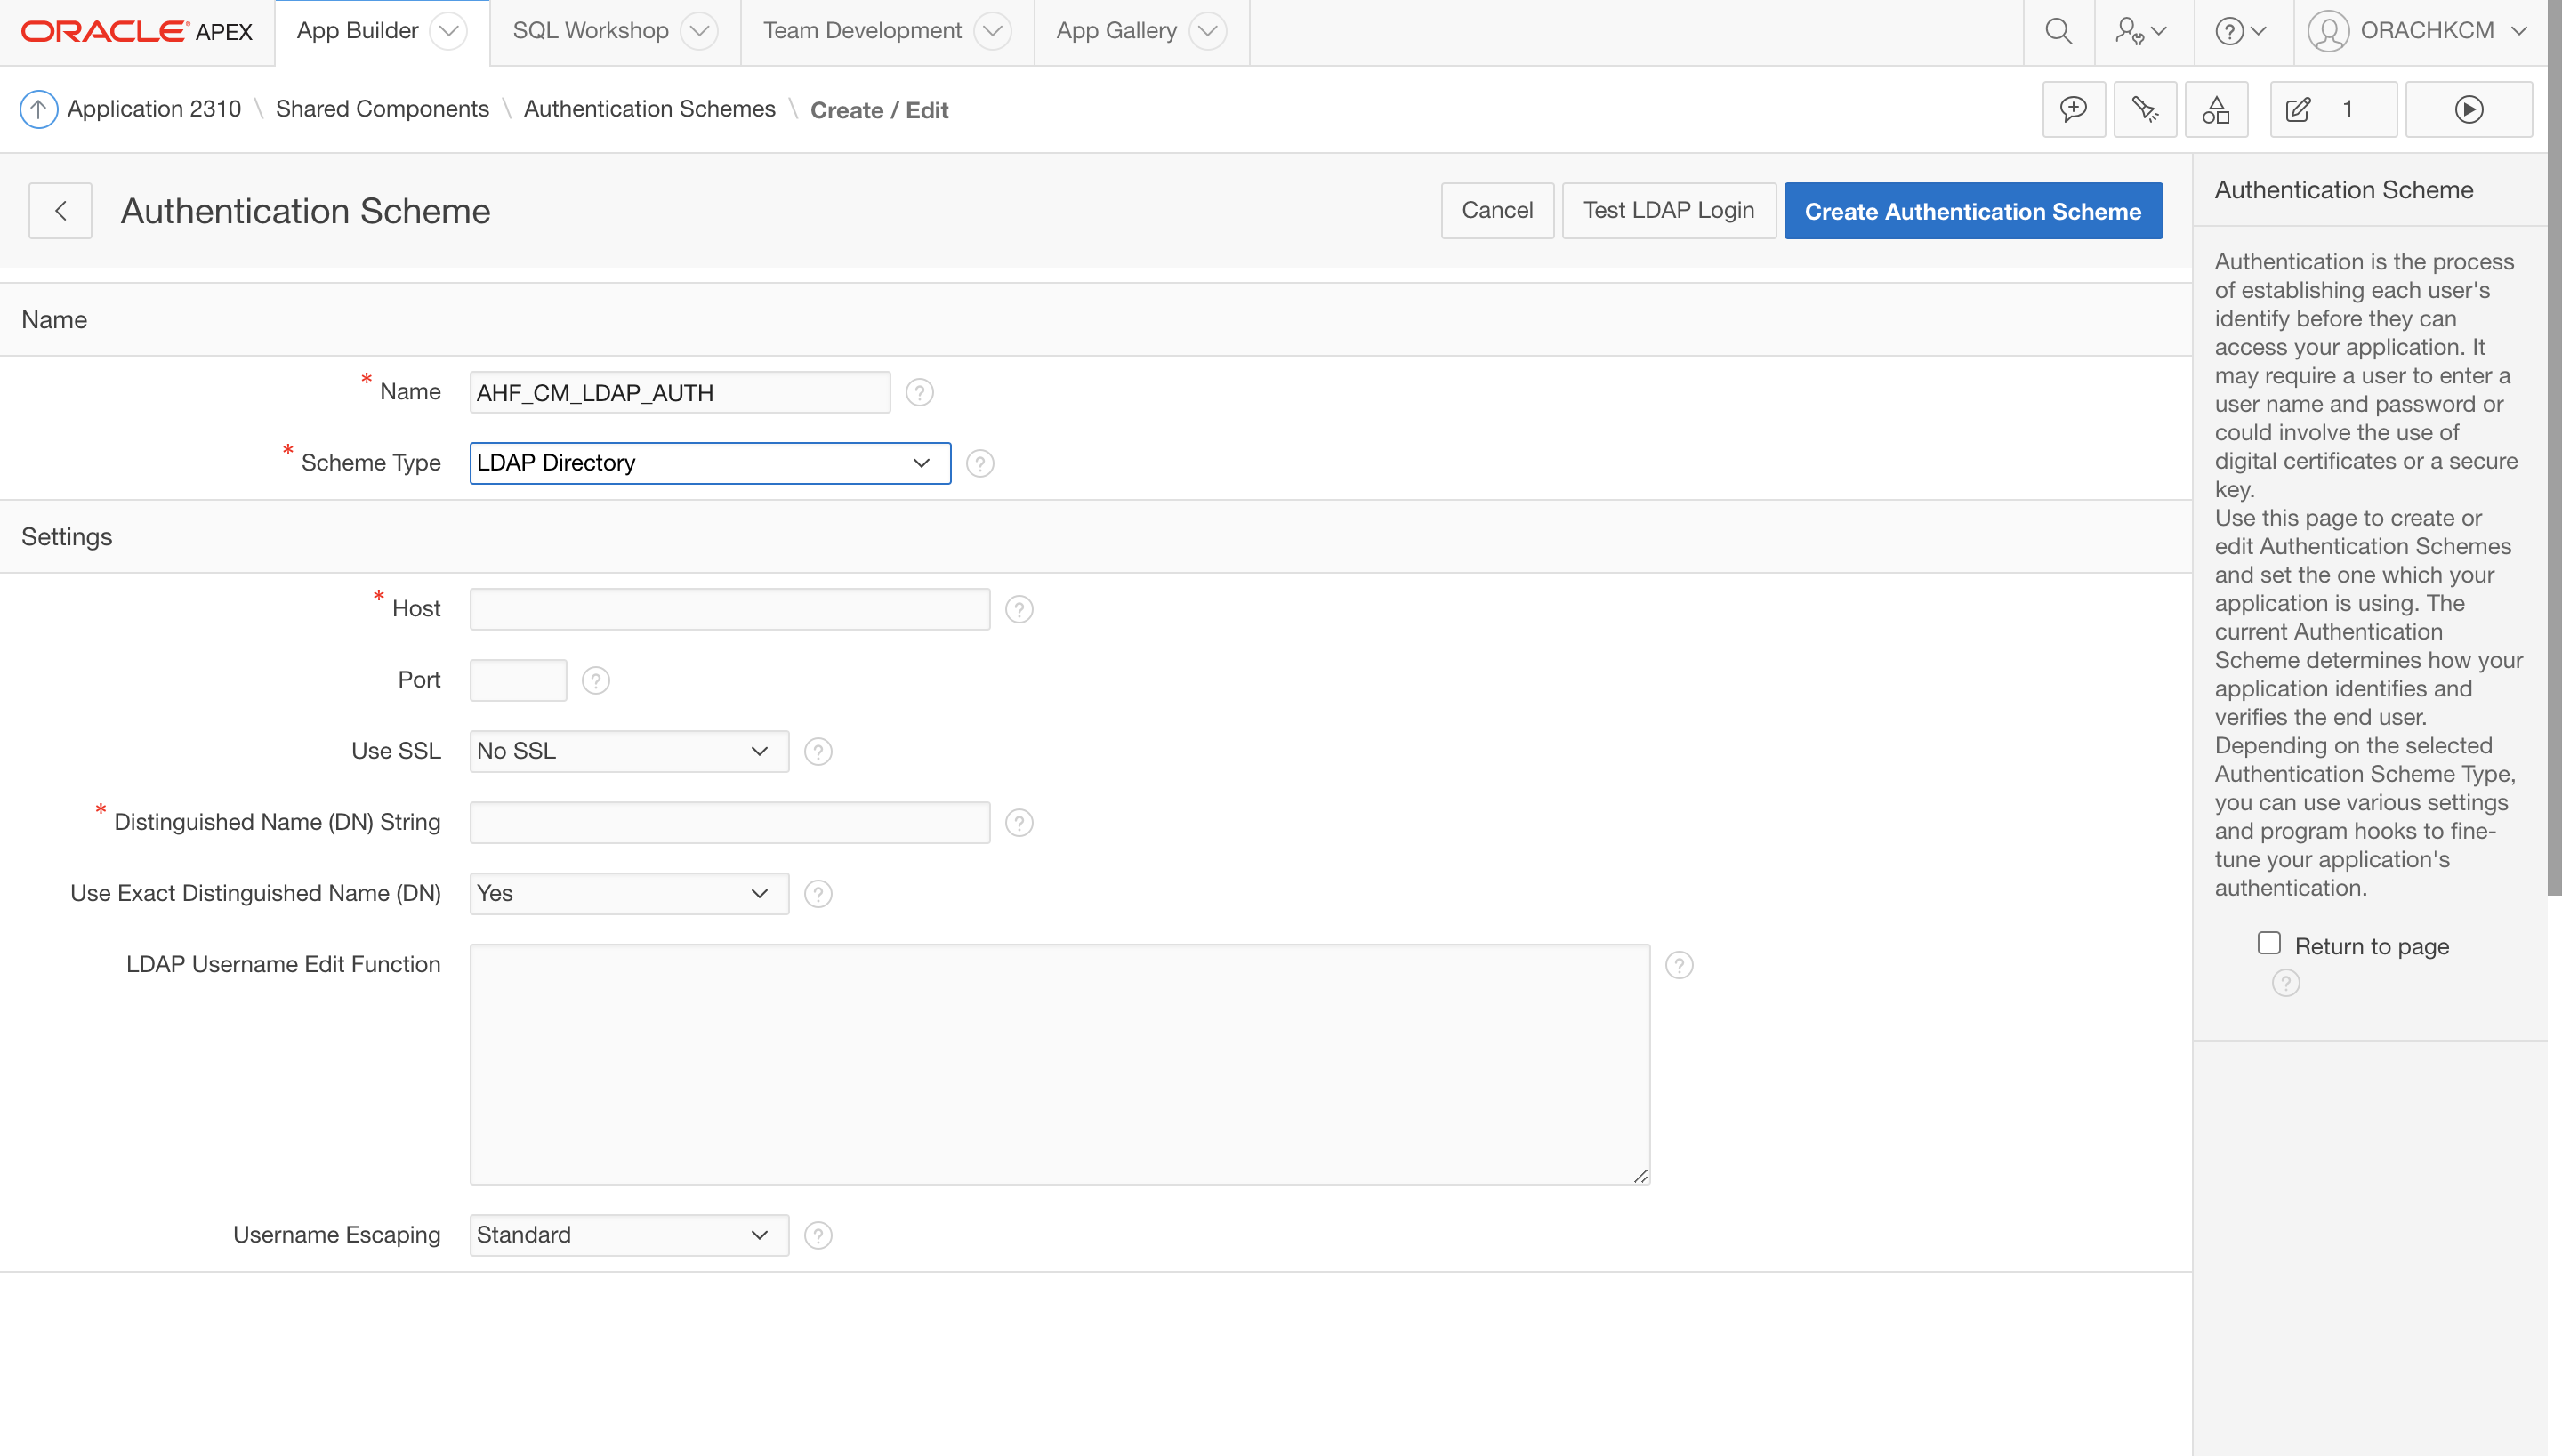Open the Scheme Type dropdown

point(709,463)
